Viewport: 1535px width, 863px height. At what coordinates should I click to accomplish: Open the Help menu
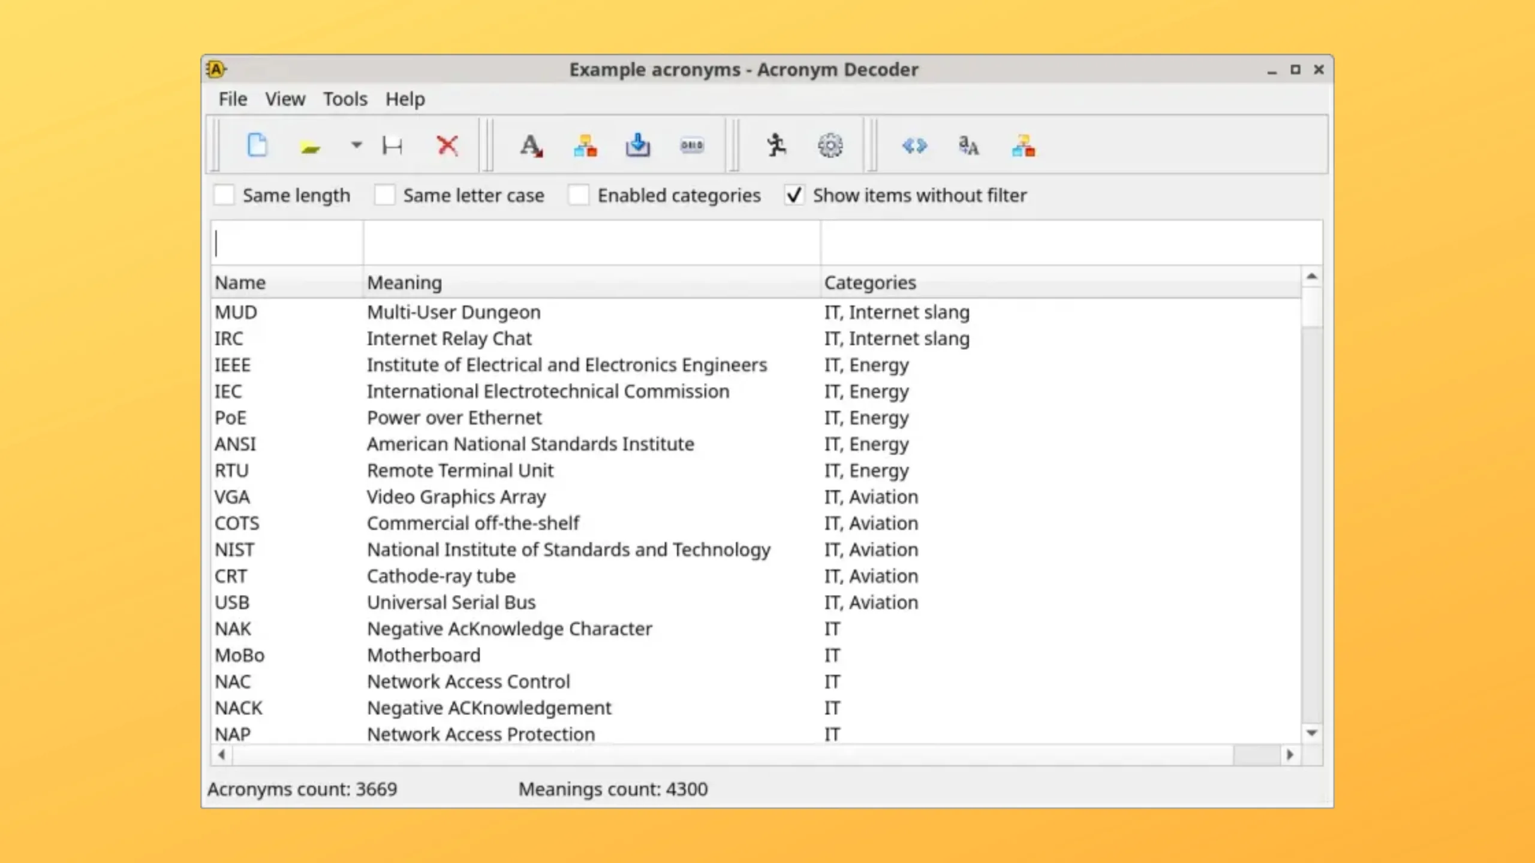[x=405, y=99]
